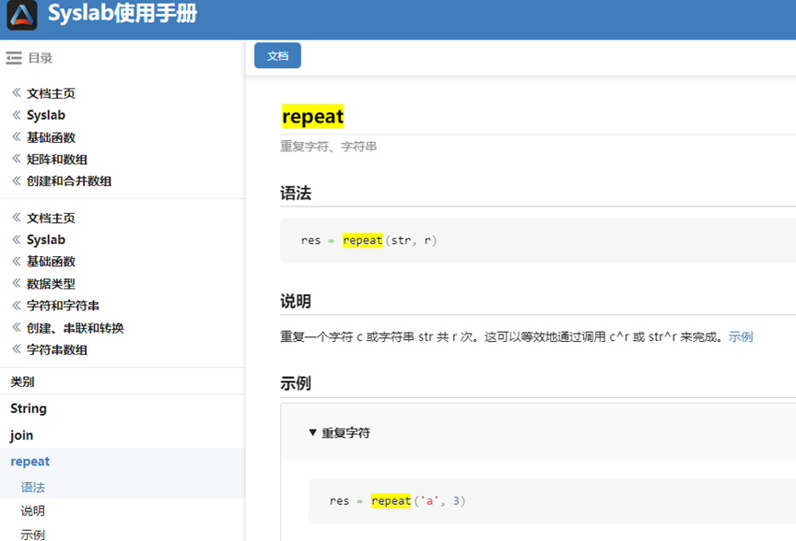Click the repeat page title
Image resolution: width=796 pixels, height=541 pixels.
point(312,116)
